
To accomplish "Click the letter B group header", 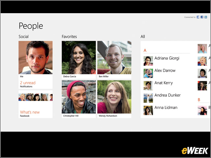I will point(199,100).
